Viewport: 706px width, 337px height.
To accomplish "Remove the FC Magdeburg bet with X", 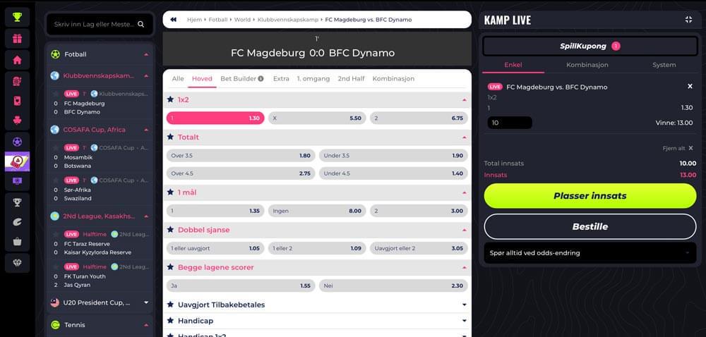I will [690, 86].
